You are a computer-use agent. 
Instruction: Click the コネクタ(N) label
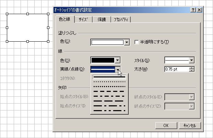(x=68, y=78)
